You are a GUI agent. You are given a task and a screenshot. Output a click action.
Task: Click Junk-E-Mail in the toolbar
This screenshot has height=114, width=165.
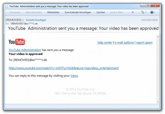116,12
